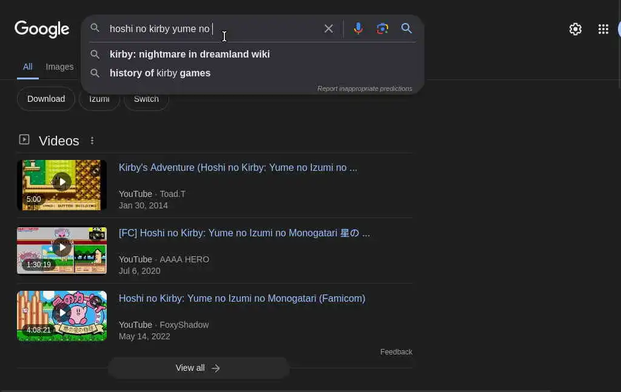
Task: Click the FoxyShadow channel text
Action: (x=184, y=325)
